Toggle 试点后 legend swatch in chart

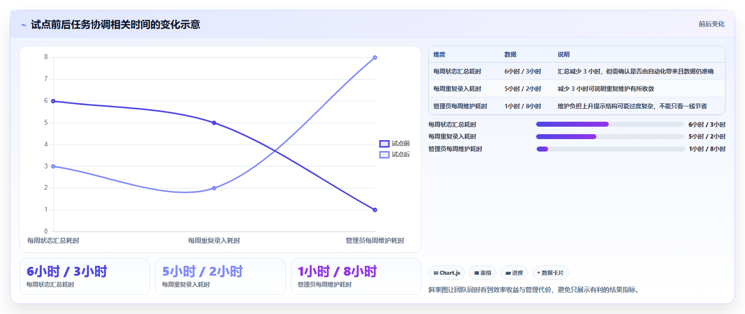coord(384,155)
